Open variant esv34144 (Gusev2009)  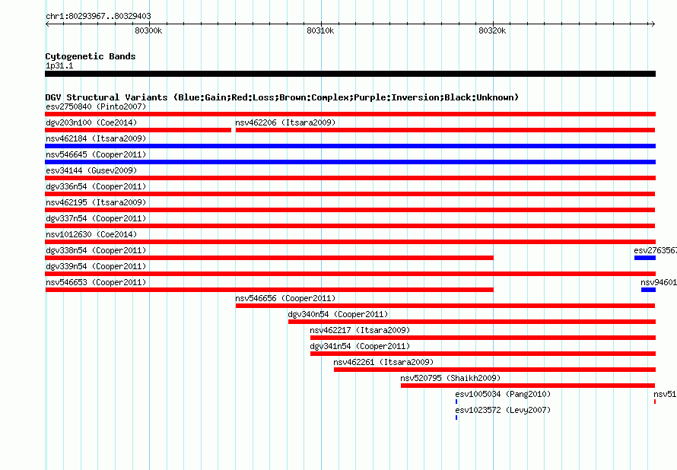[91, 170]
